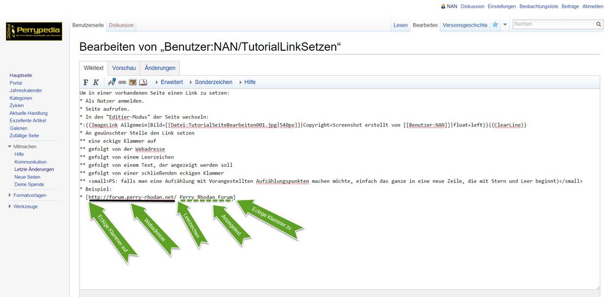Click the line '** eine eckige Klammer auf'

pos(118,141)
